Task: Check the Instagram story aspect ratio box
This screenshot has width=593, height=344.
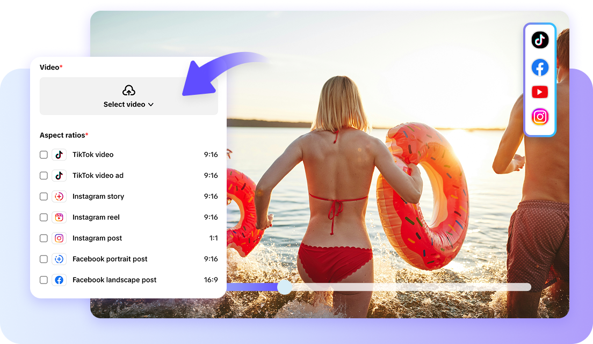Action: pos(44,197)
